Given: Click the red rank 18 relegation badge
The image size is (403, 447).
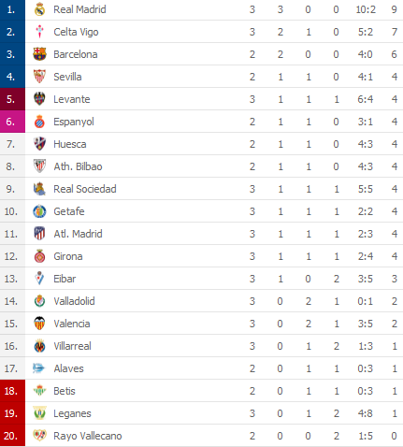Looking at the screenshot, I should 12,391.
